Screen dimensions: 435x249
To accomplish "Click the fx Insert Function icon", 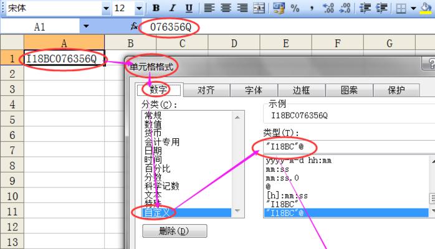I will click(x=134, y=26).
